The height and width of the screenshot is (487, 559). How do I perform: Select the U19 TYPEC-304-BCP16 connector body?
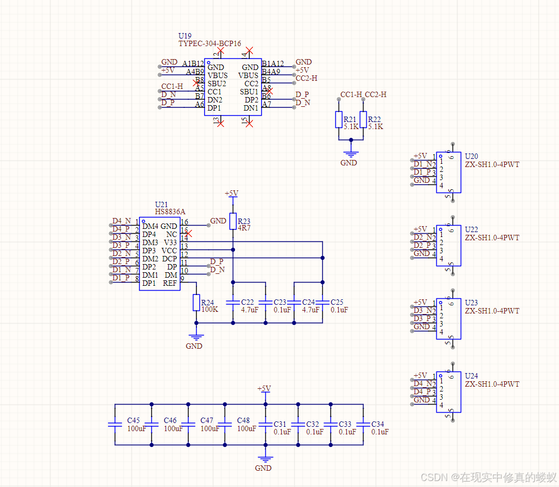click(233, 87)
